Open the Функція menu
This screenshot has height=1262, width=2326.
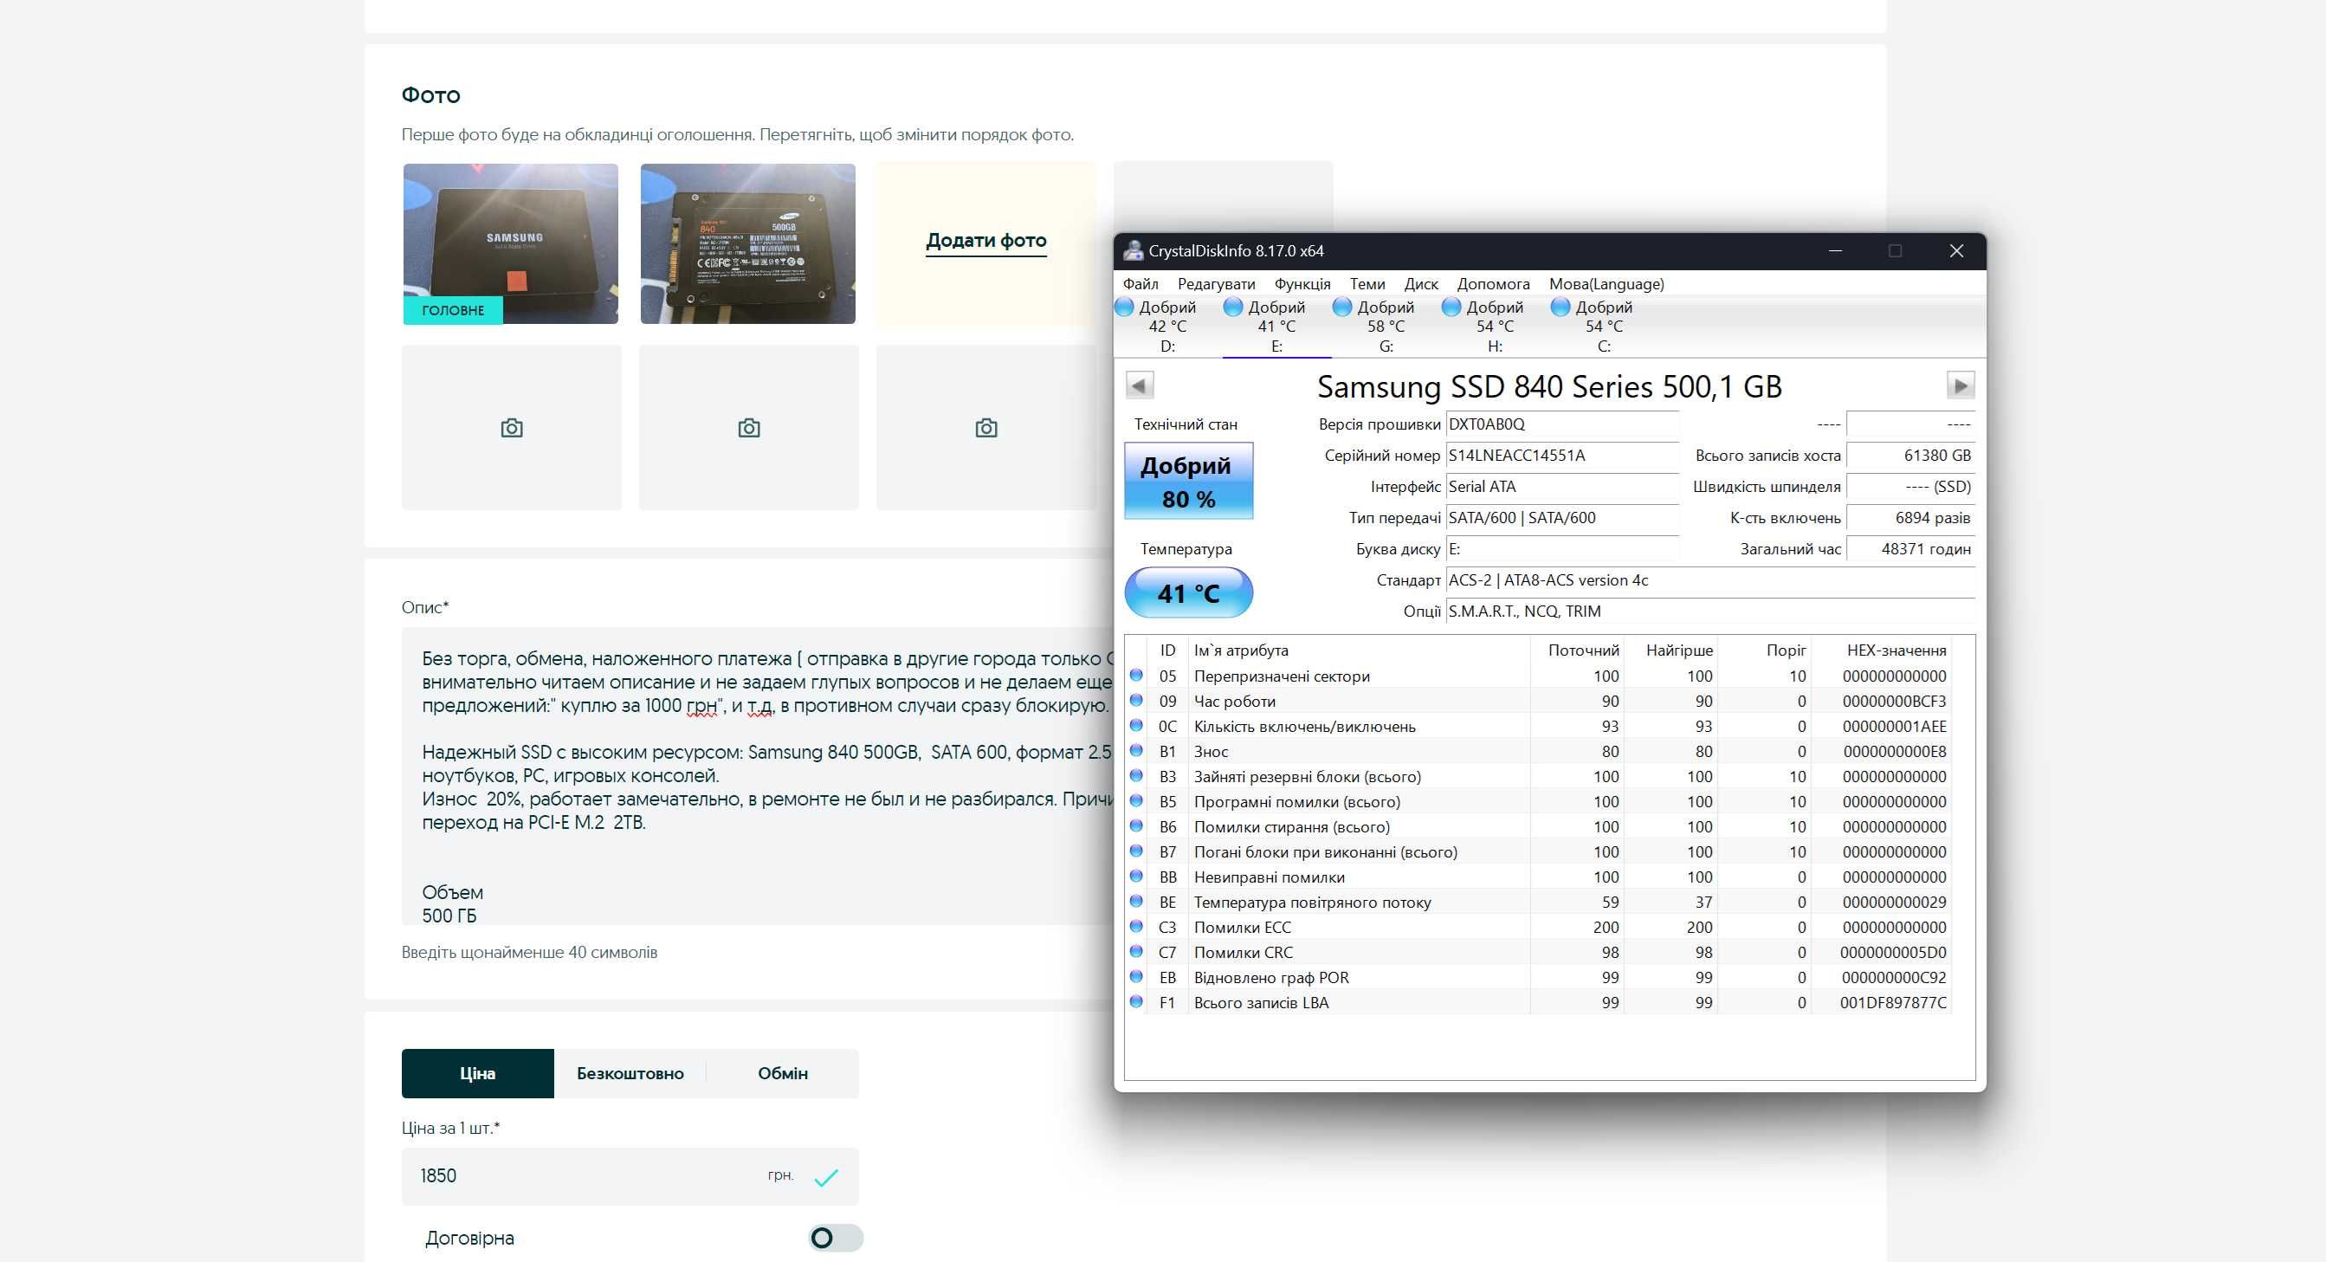[x=1302, y=283]
